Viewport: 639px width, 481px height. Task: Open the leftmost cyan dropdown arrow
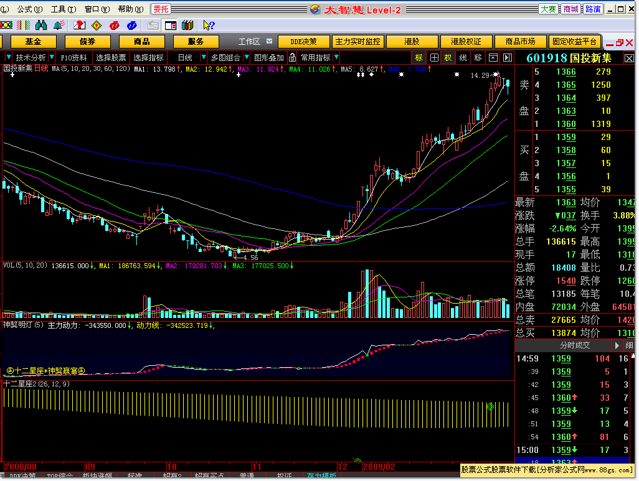click(x=8, y=57)
